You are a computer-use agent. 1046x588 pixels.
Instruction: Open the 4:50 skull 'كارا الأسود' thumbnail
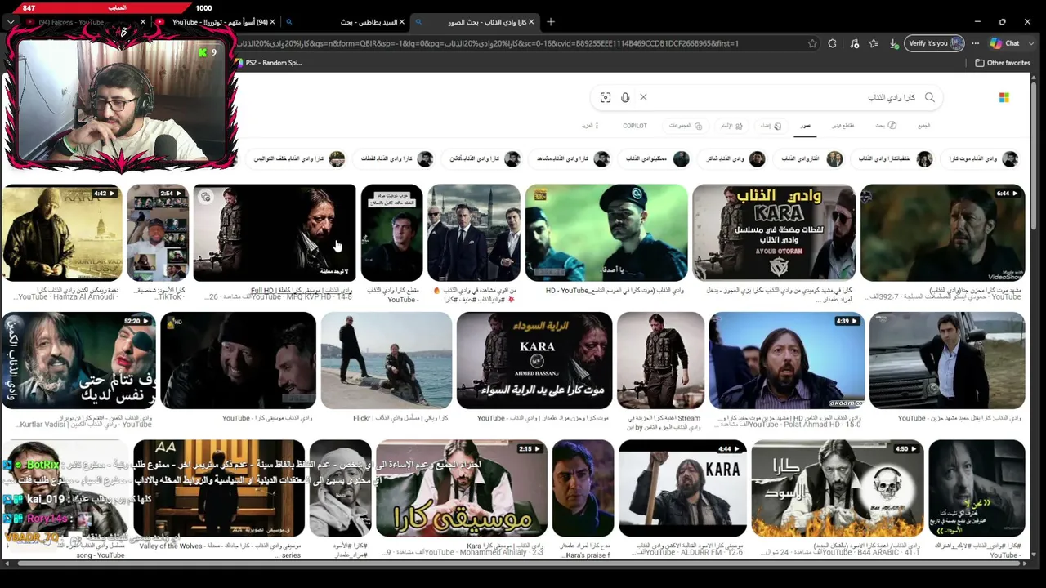[x=838, y=488]
